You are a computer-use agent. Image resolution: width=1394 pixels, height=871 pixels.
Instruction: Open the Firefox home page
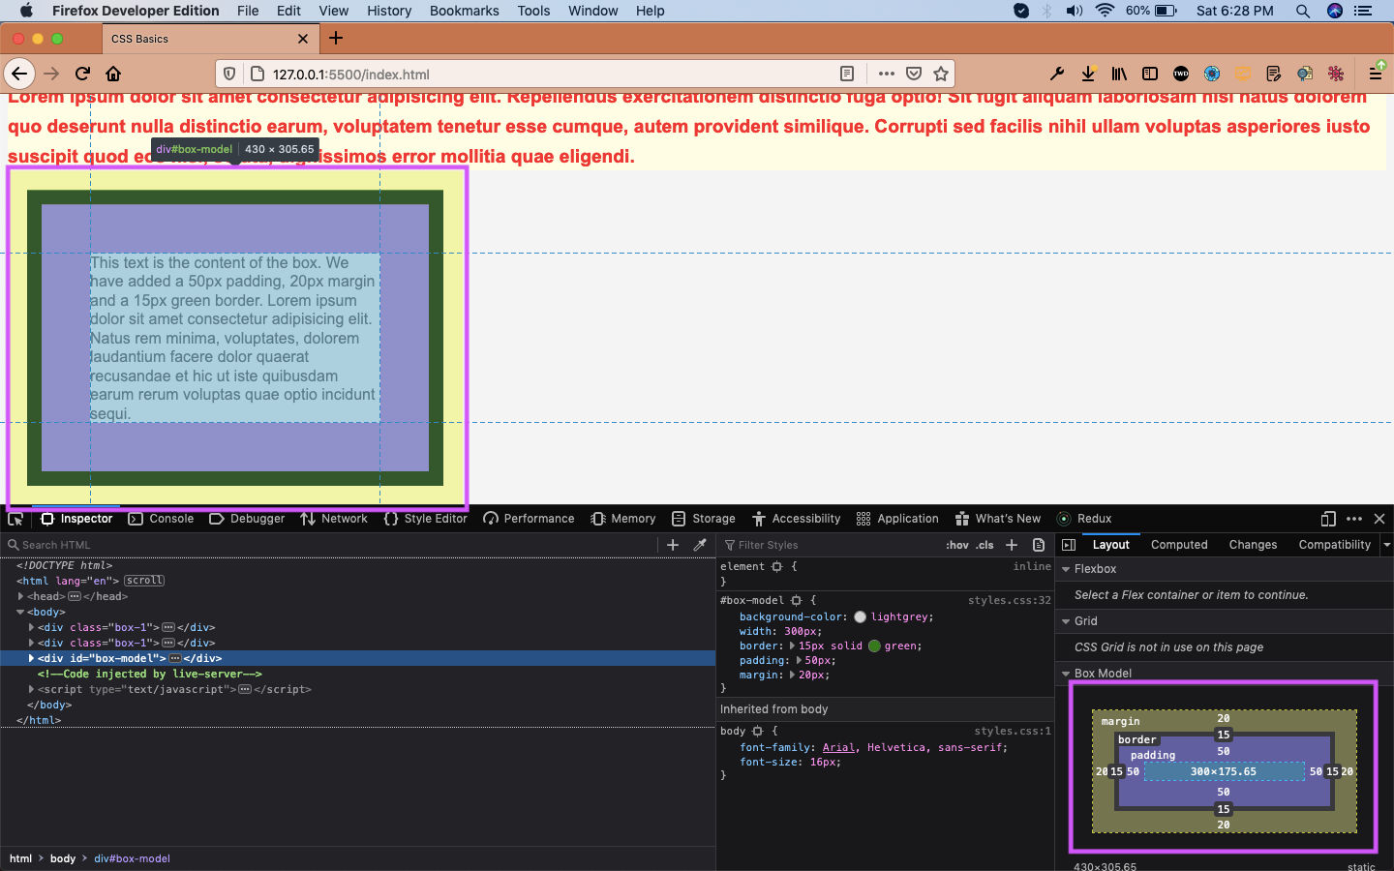(x=113, y=74)
